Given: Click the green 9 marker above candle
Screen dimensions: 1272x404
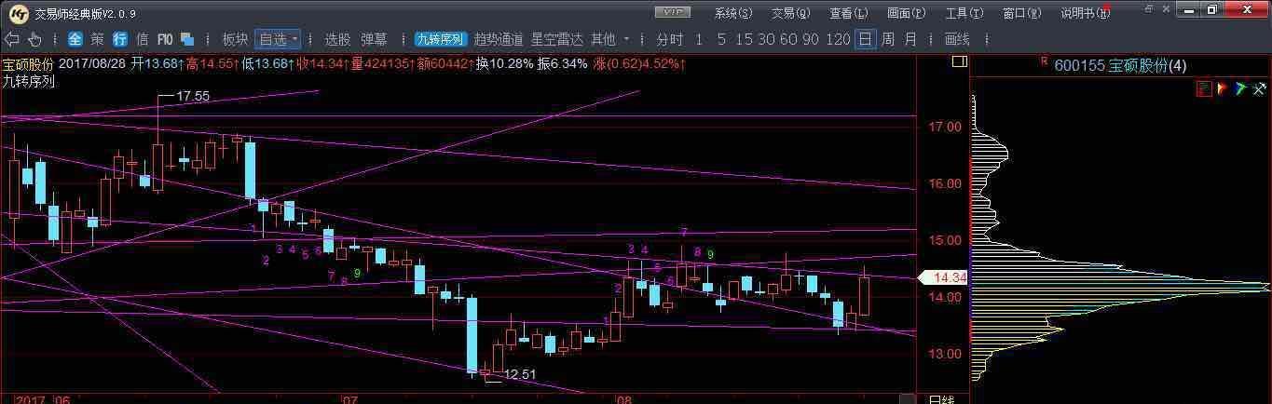Looking at the screenshot, I should click(x=711, y=254).
